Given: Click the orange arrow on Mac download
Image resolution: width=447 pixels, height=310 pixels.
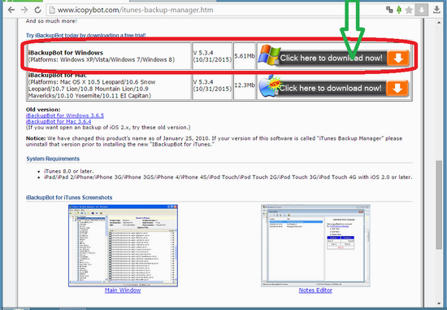Looking at the screenshot, I should [397, 89].
